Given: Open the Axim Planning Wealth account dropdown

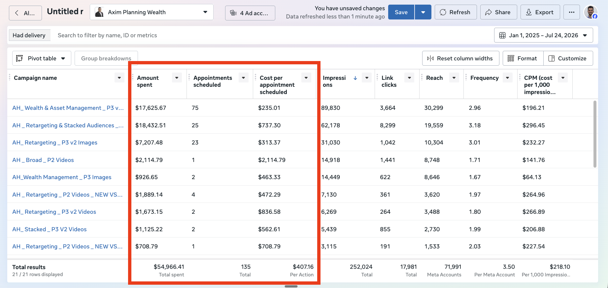Looking at the screenshot, I should pyautogui.click(x=152, y=12).
